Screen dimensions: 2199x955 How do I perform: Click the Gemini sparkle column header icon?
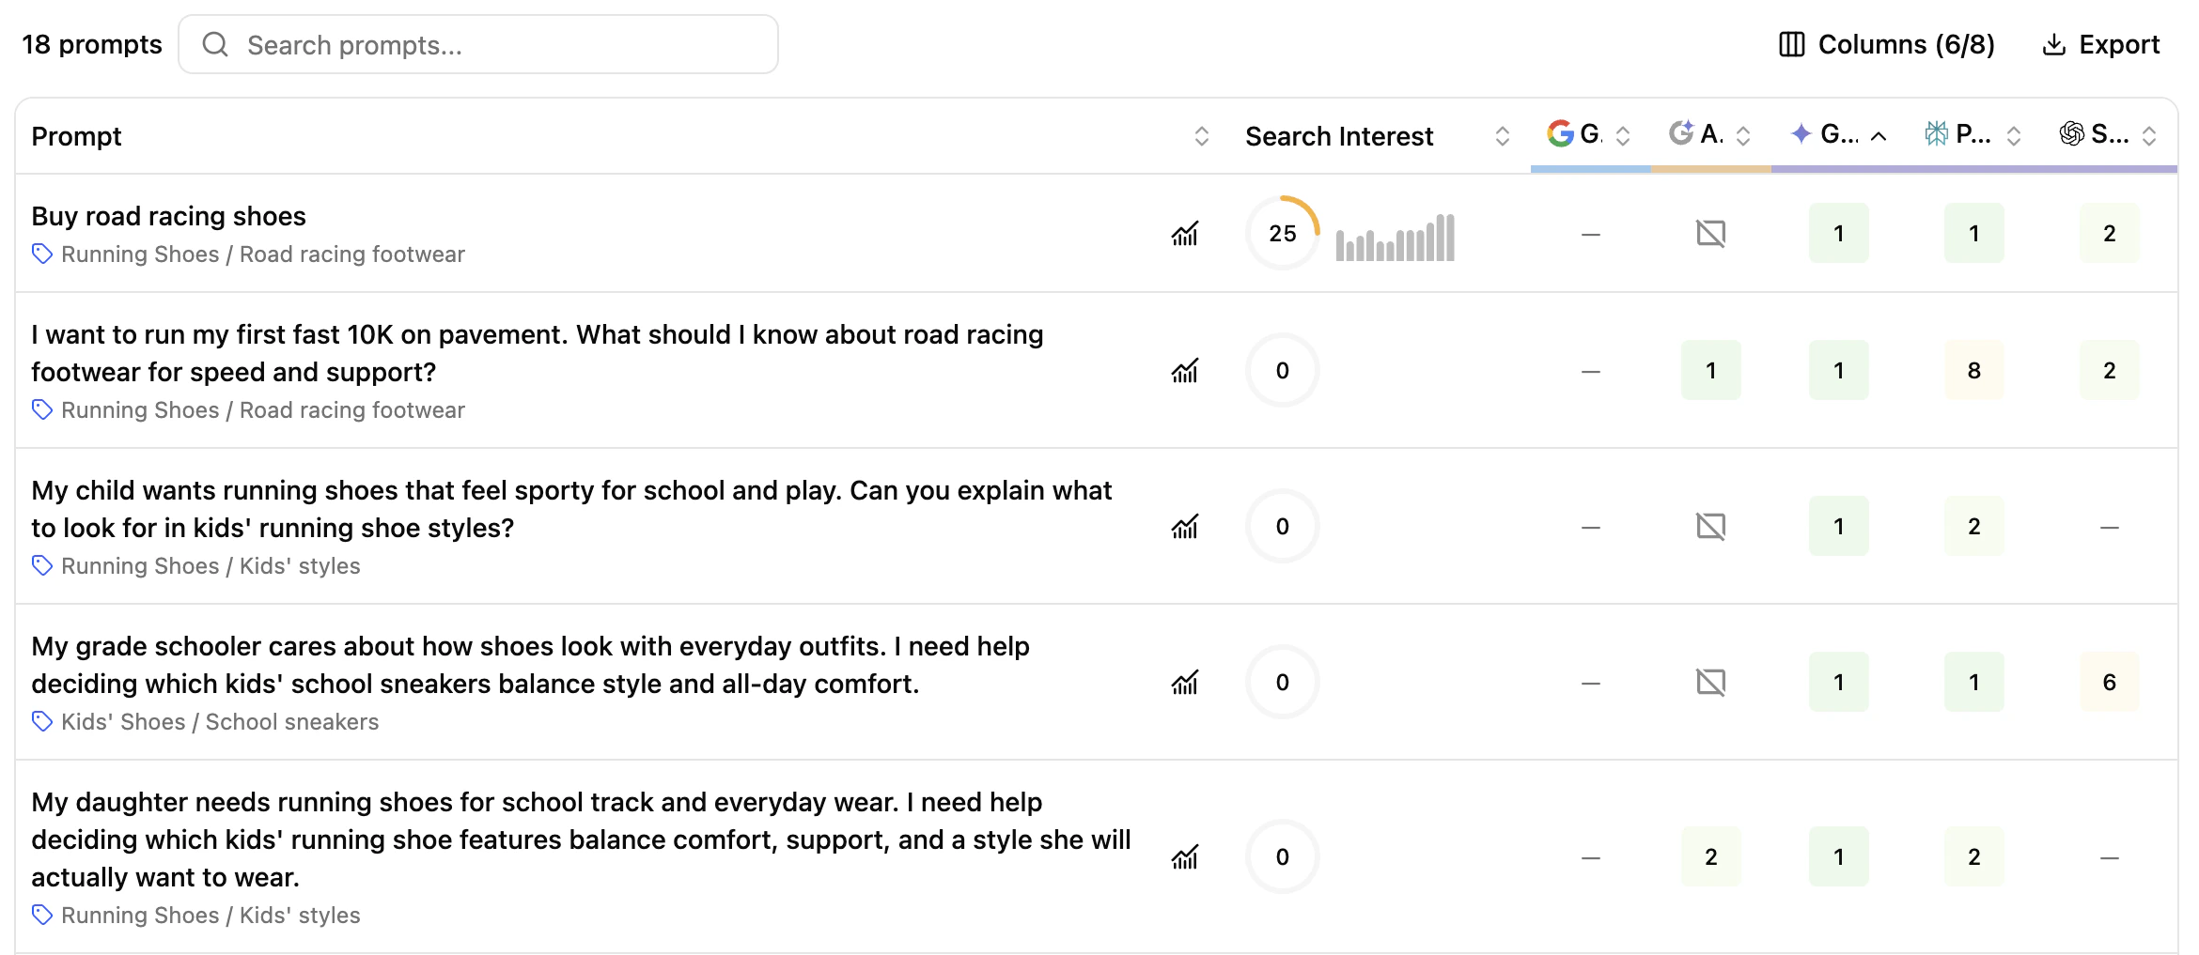click(1801, 134)
